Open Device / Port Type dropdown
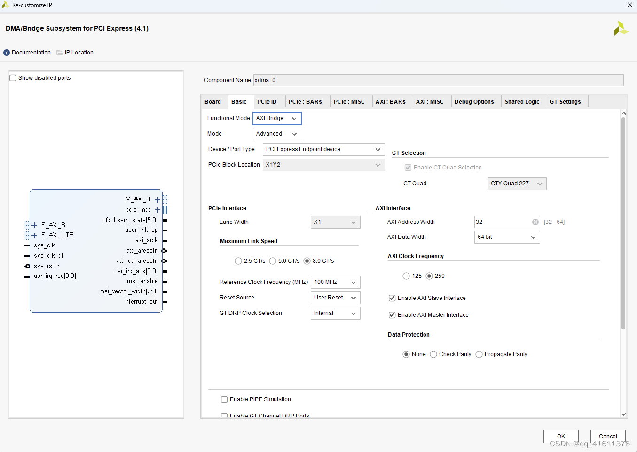The image size is (637, 452). (x=323, y=149)
